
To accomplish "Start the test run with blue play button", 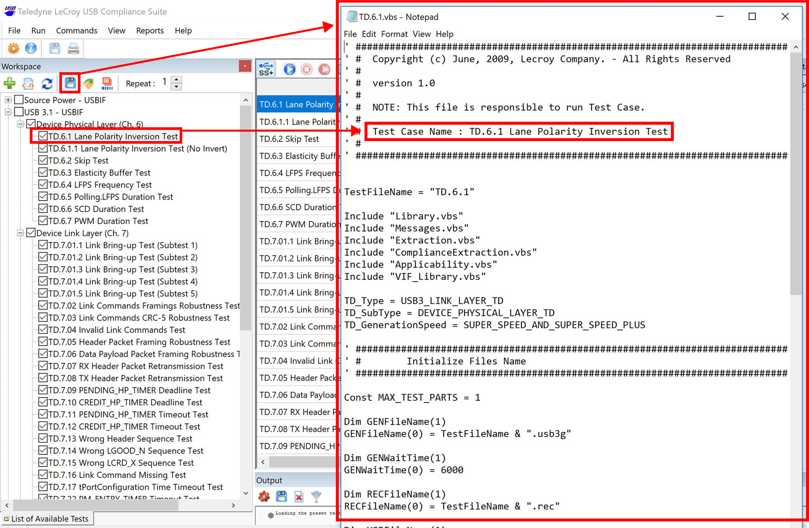I will [289, 70].
